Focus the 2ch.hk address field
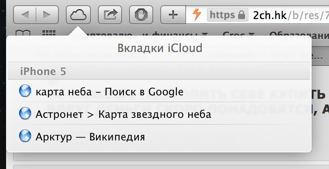Viewport: 329px width, 169px height. click(257, 15)
